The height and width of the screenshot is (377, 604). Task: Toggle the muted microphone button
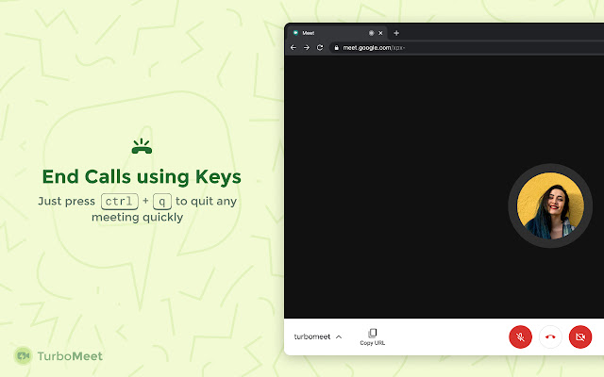(x=520, y=337)
